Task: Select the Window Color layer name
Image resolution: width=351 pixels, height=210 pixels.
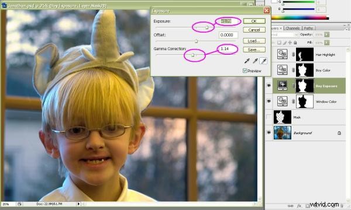Action: [x=326, y=101]
